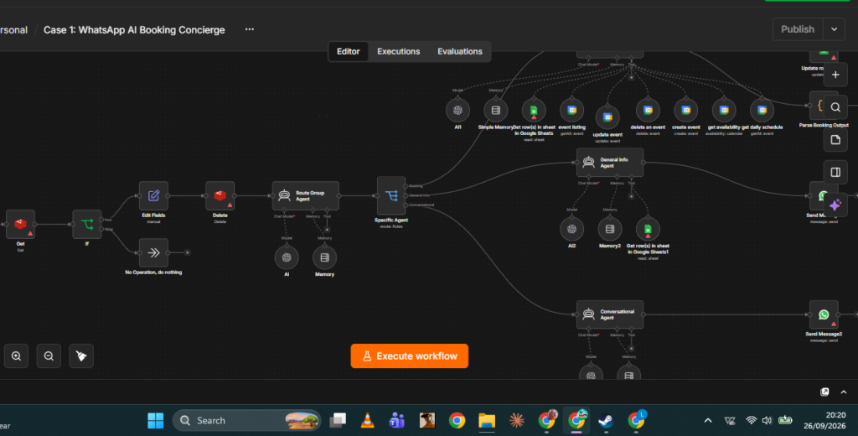Select the Get row(s) in Google Sheets1 node

[648, 229]
